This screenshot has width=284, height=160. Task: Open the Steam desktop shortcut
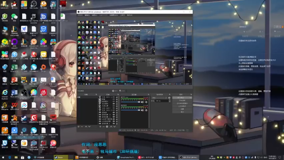[24, 119]
